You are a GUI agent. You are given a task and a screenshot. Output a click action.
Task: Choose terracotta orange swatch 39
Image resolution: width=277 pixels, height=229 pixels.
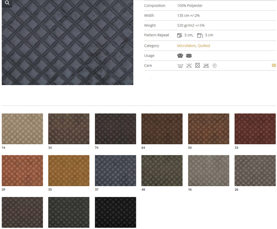pyautogui.click(x=22, y=171)
